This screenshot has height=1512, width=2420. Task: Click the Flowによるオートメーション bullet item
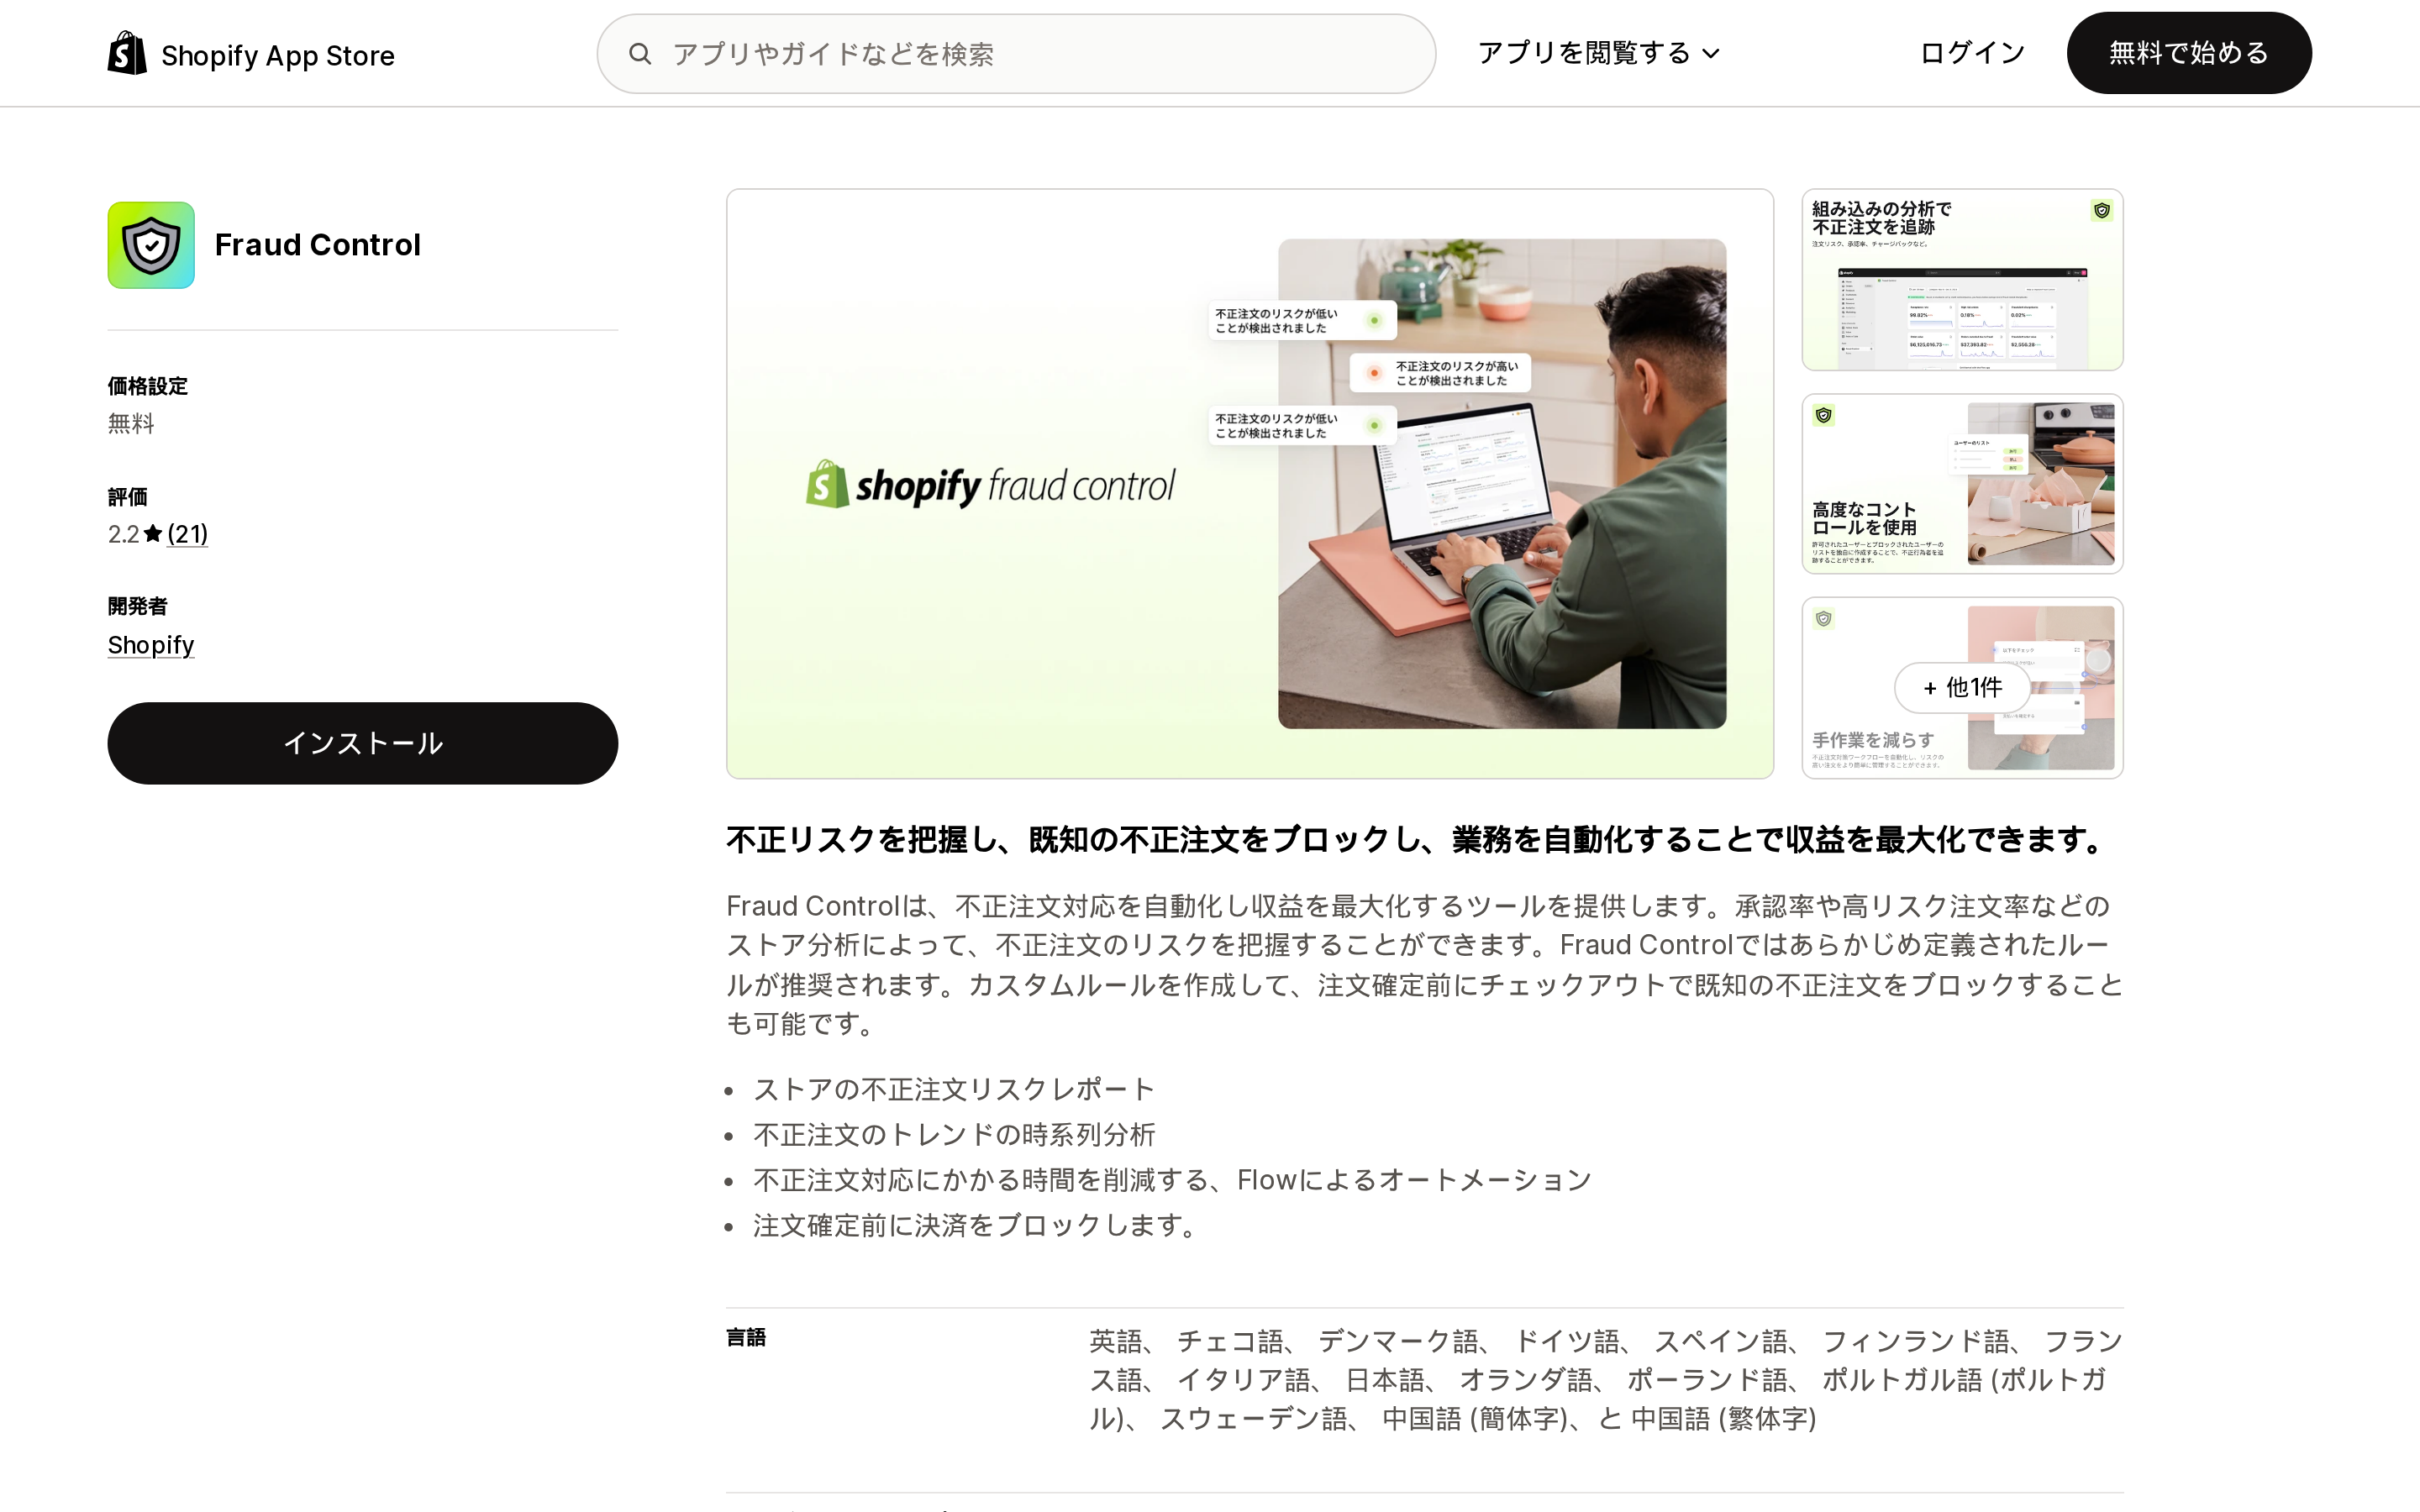[x=1172, y=1180]
